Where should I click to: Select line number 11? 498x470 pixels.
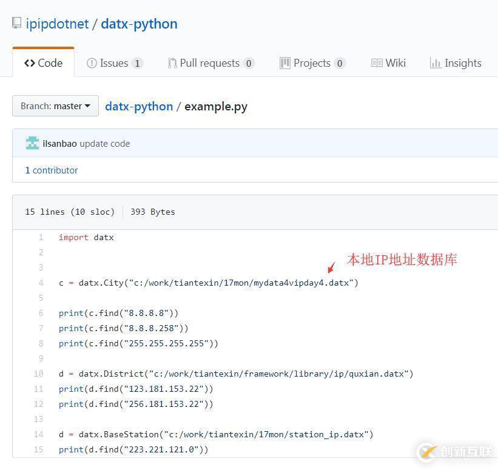(39, 389)
